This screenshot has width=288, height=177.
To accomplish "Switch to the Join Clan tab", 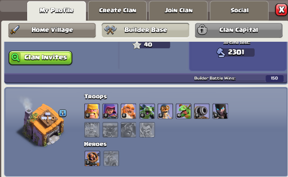I will [179, 11].
